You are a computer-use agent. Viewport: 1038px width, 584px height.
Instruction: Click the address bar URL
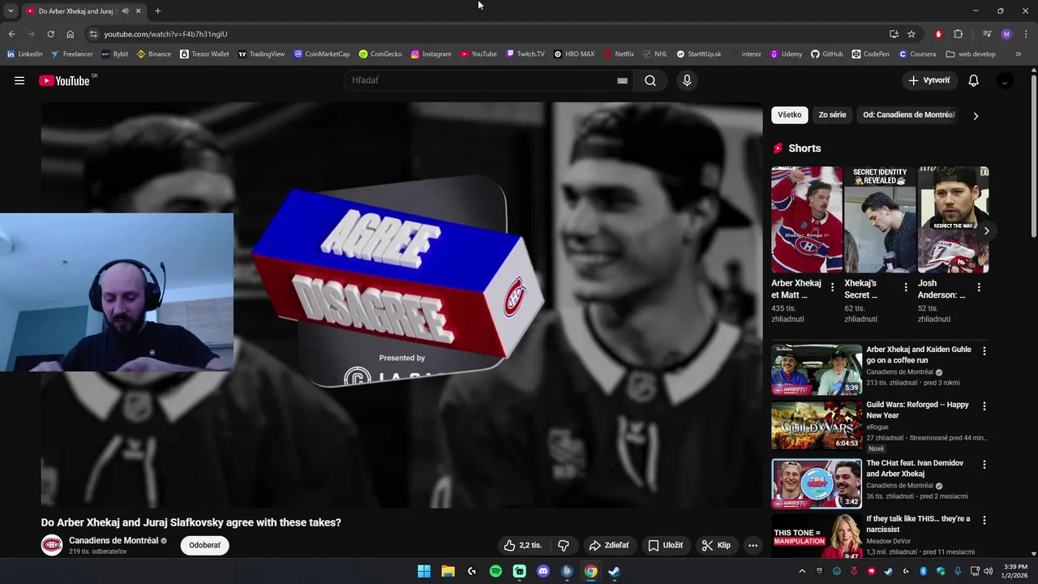[x=165, y=34]
